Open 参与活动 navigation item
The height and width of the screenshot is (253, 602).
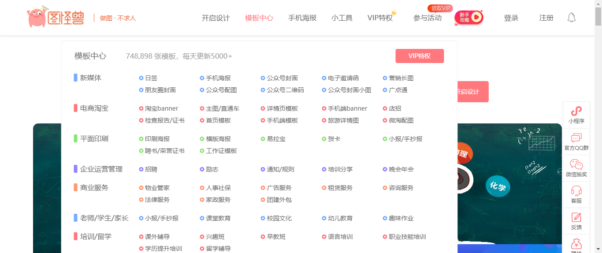(427, 18)
